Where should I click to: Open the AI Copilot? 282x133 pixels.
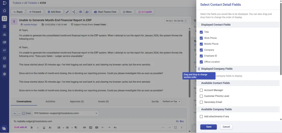tap(145, 12)
